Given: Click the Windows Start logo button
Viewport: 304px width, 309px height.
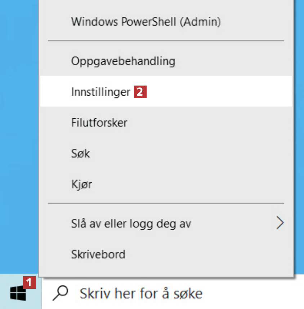Looking at the screenshot, I should click(18, 293).
